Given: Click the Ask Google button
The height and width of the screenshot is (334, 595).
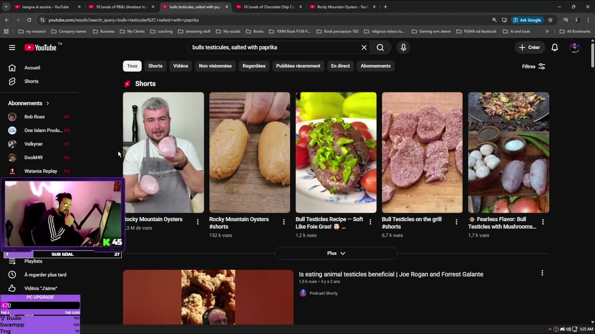Looking at the screenshot, I should (x=527, y=20).
